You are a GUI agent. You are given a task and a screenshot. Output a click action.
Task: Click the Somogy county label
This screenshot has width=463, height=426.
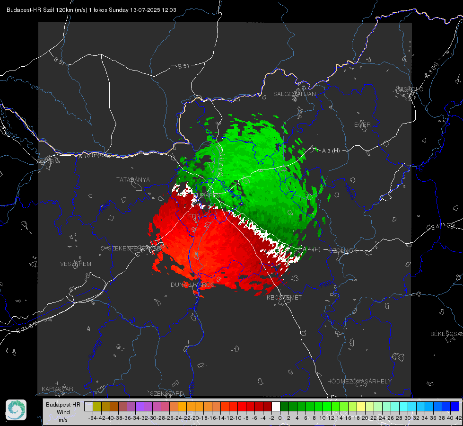click(x=95, y=349)
